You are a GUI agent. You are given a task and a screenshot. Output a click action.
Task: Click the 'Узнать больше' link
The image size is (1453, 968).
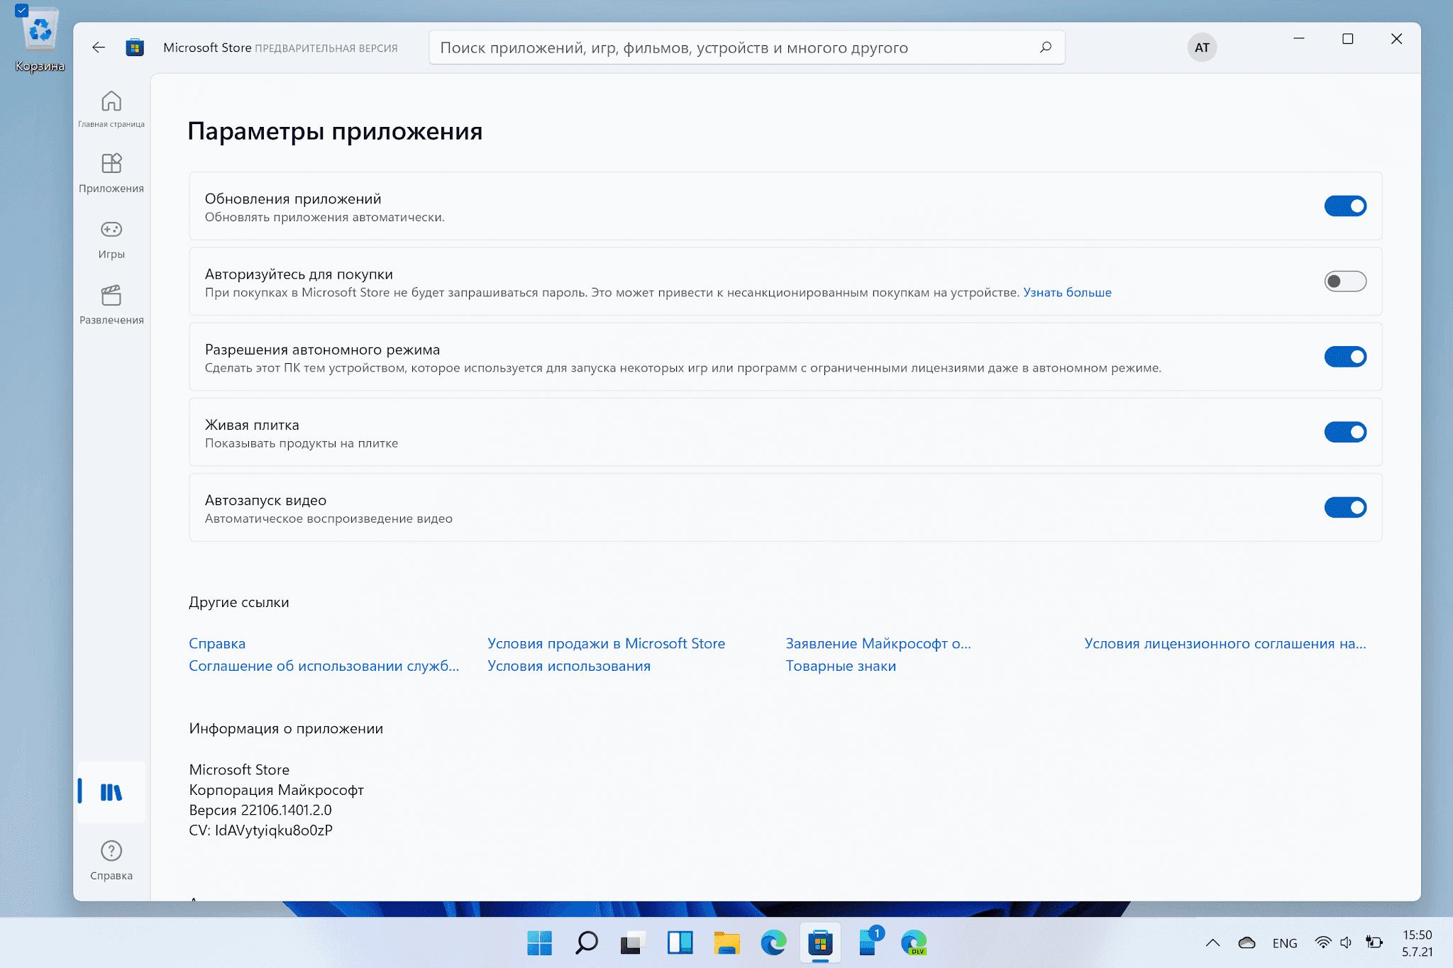point(1066,293)
